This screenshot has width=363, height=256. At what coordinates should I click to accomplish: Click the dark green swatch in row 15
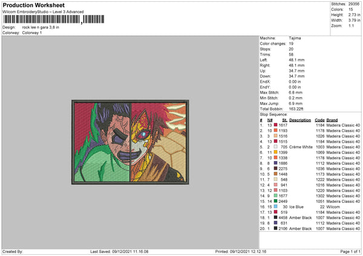tap(275, 201)
